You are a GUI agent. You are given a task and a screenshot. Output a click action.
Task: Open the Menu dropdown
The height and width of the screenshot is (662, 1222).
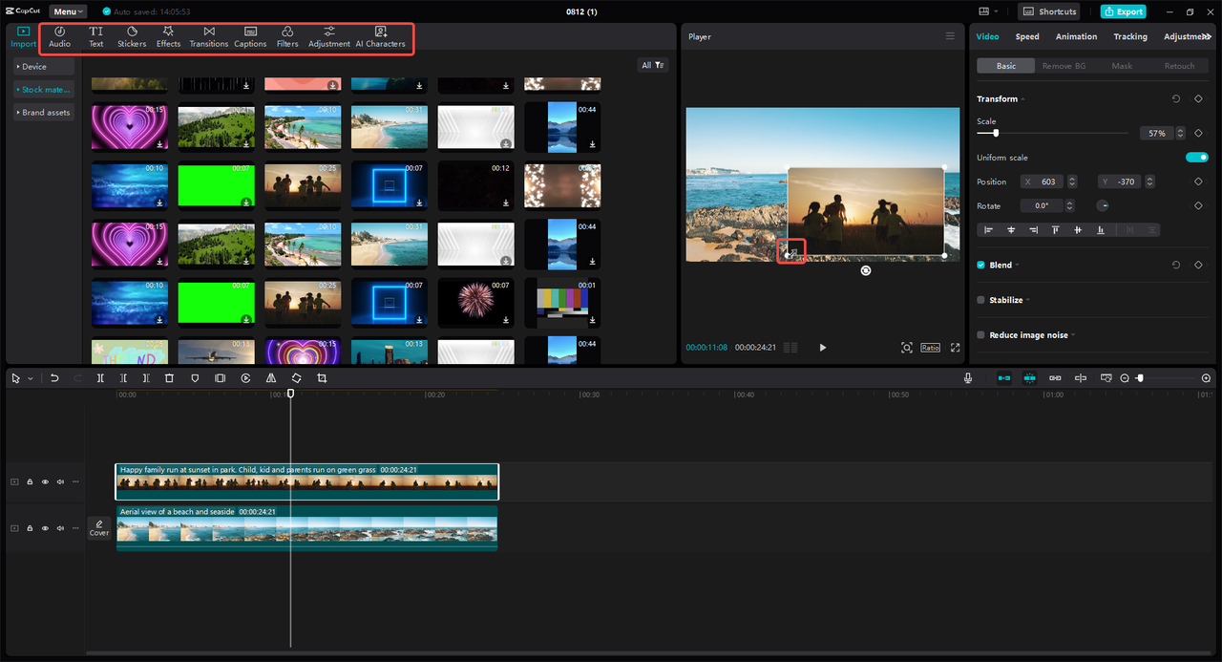click(x=68, y=11)
